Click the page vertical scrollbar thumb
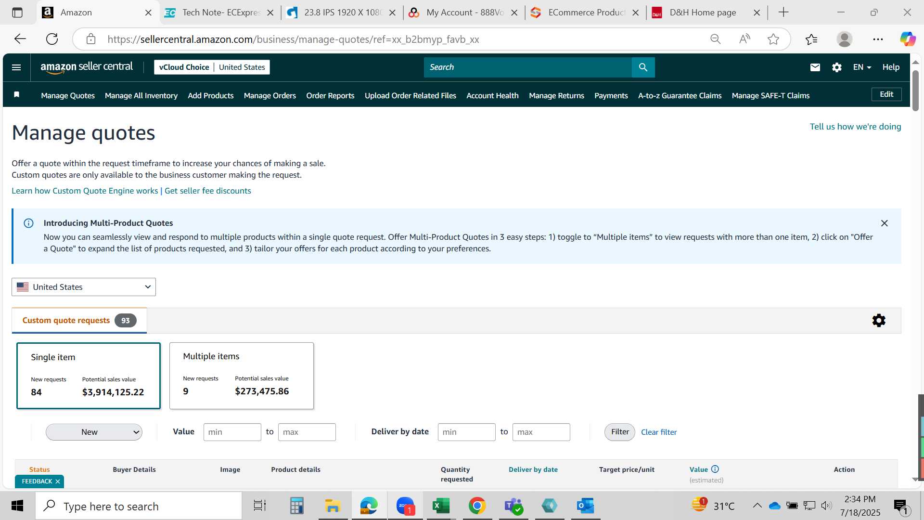Screen dimensions: 924x520 pos(915,91)
